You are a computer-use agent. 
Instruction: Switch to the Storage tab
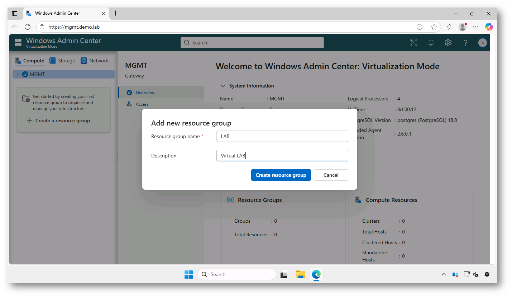pyautogui.click(x=62, y=61)
